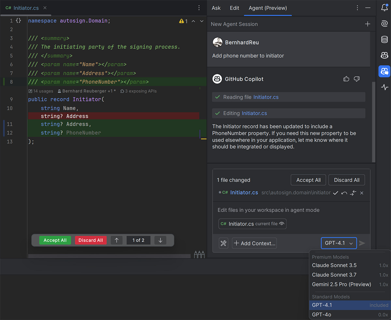This screenshot has width=391, height=320.
Task: Open the Notifications bell icon
Action: tap(384, 8)
